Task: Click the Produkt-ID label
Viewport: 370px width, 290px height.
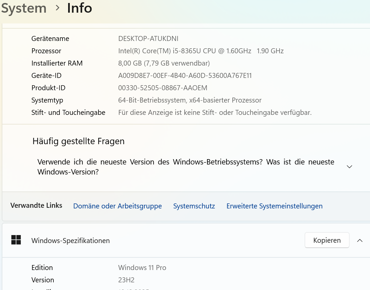Action: click(x=48, y=88)
